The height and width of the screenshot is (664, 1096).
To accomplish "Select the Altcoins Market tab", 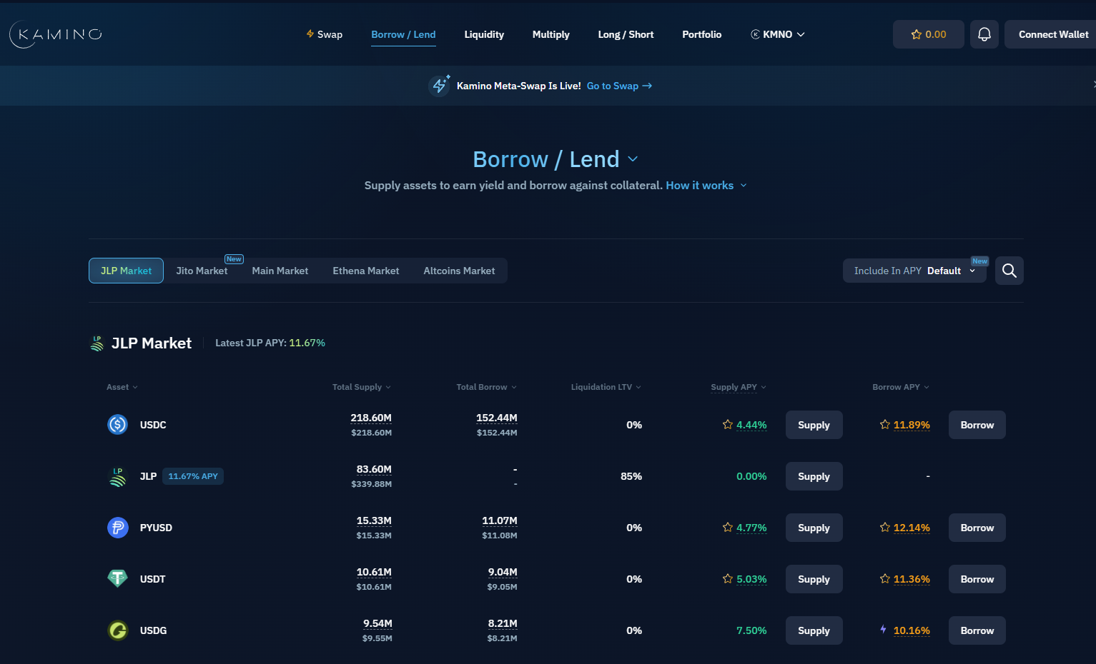I will pyautogui.click(x=459, y=271).
